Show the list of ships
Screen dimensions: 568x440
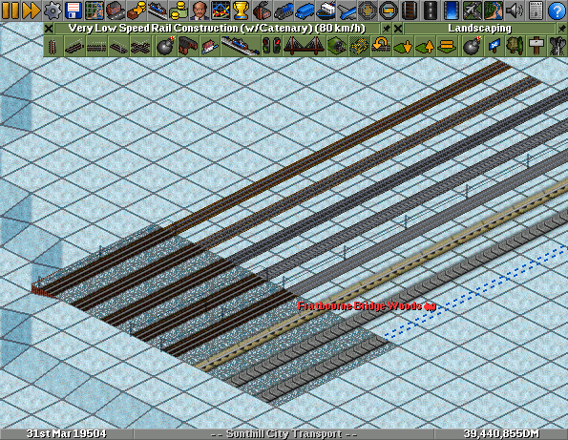(x=326, y=10)
